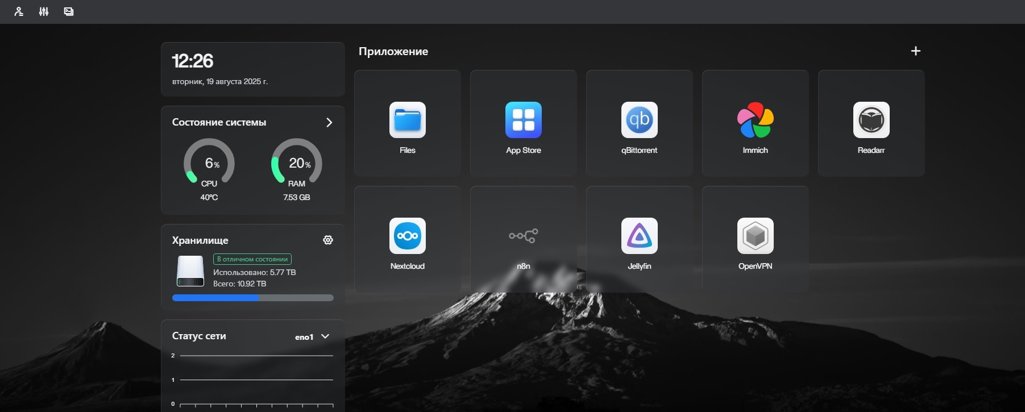The width and height of the screenshot is (1025, 412).
Task: Open the settings sliders icon in top bar
Action: [x=44, y=11]
